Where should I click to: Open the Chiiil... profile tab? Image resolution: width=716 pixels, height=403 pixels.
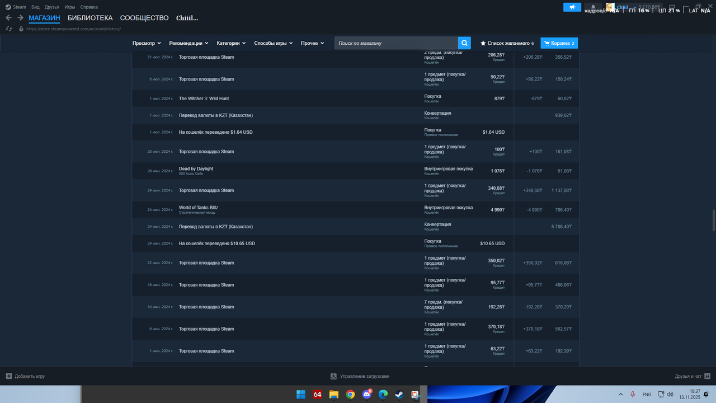pyautogui.click(x=187, y=18)
